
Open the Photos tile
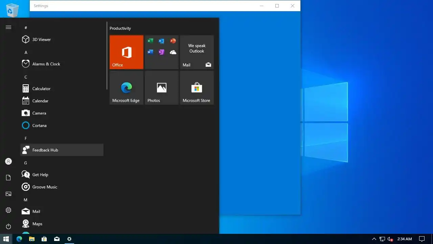pos(162,88)
